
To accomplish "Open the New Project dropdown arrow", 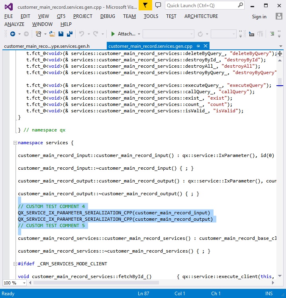I will click(x=45, y=34).
